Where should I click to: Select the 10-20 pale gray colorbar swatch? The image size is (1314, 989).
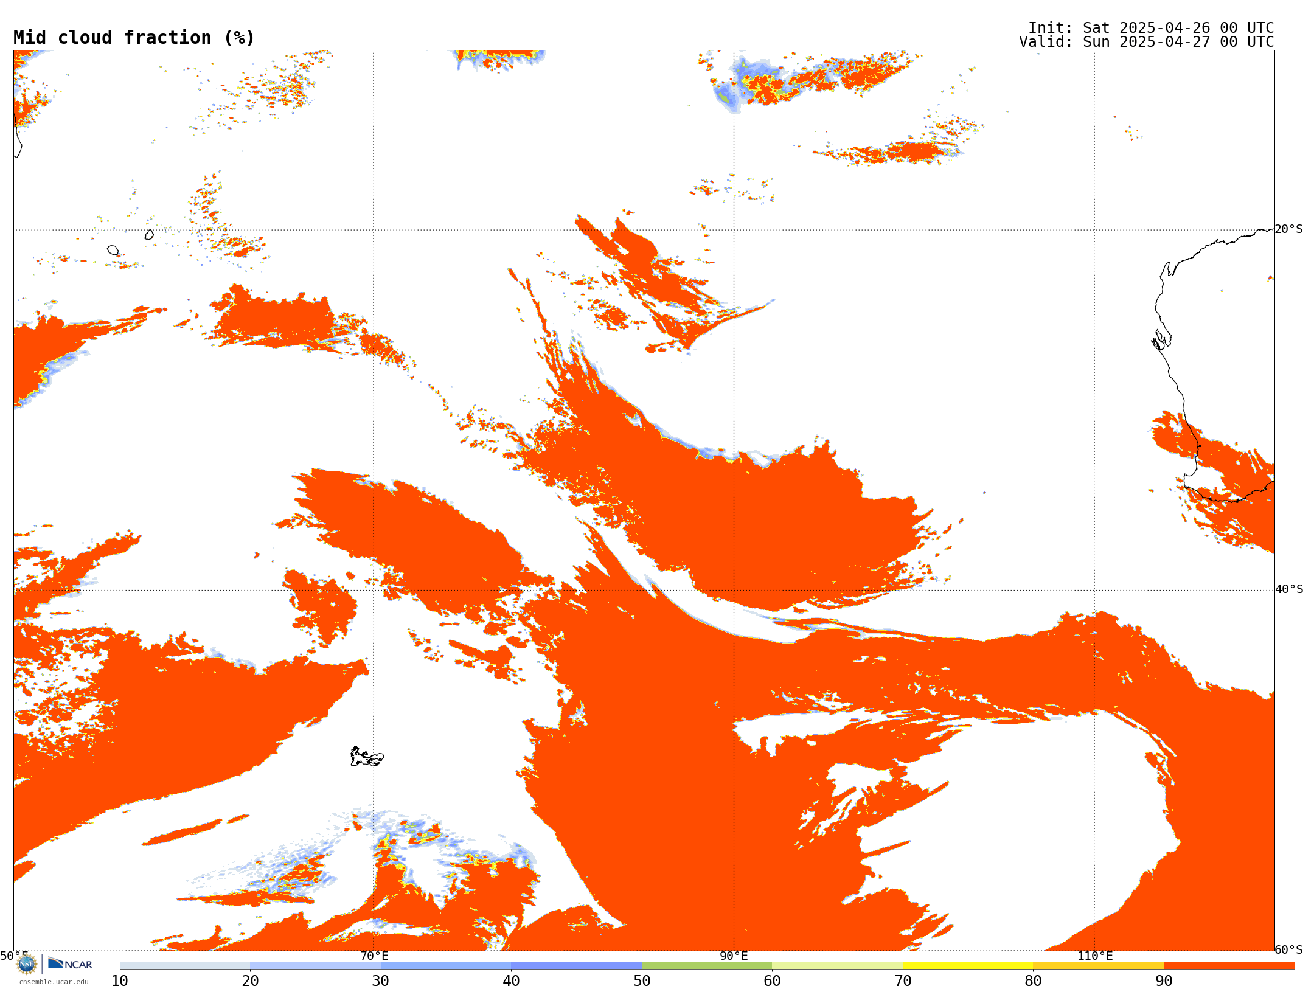(185, 966)
